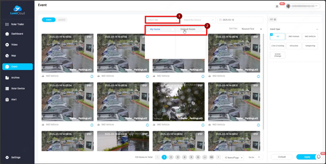Click the Apply button
326x164 pixels.
click(x=307, y=157)
